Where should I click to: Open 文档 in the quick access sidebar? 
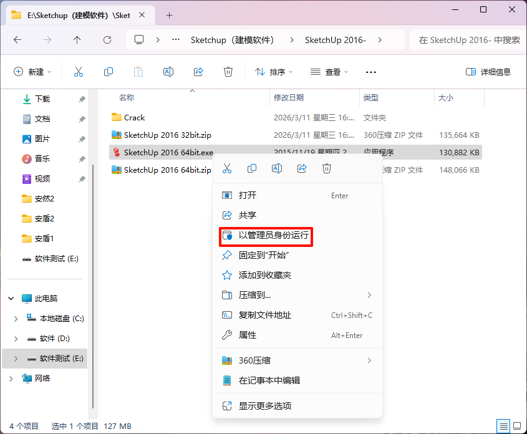42,119
